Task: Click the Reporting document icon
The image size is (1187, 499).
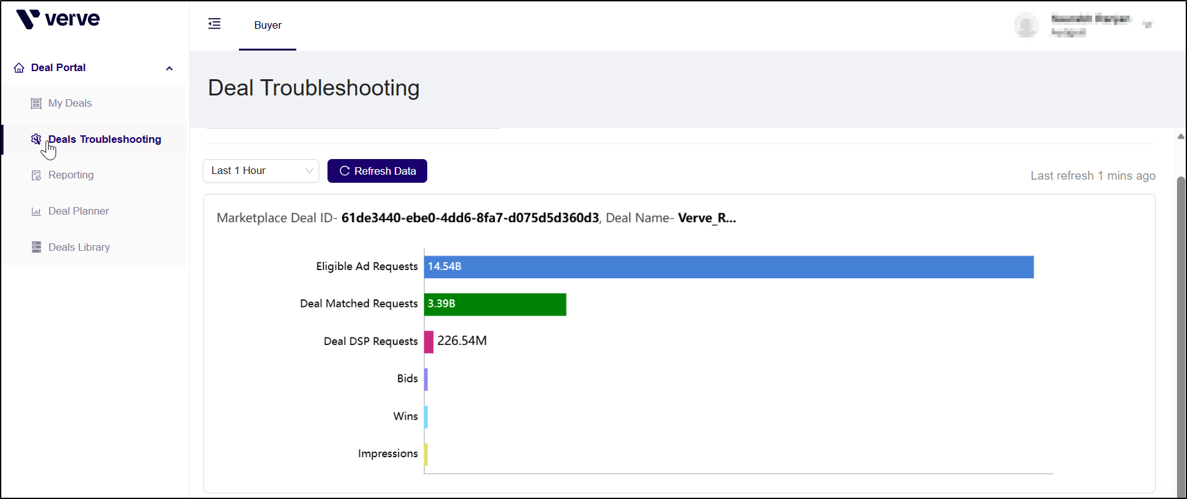Action: pos(36,175)
